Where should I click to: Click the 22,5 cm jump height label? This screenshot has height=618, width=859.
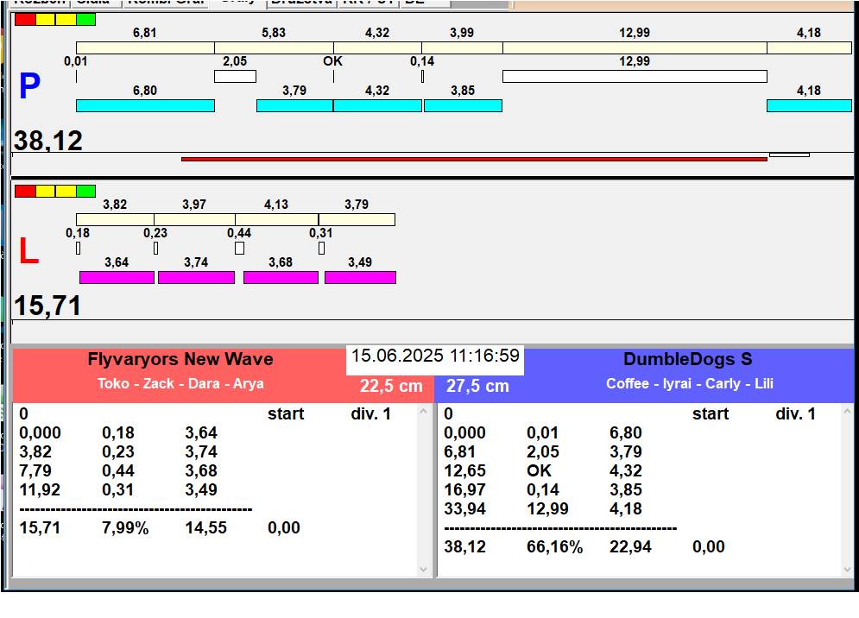click(391, 386)
